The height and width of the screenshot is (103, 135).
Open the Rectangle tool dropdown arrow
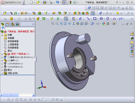(98, 19)
